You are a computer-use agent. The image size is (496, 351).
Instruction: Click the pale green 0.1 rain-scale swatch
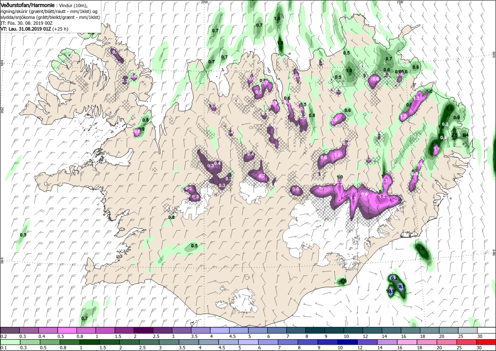pos(11,343)
